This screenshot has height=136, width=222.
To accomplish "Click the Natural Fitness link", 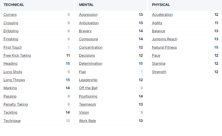I will pyautogui.click(x=164, y=47).
